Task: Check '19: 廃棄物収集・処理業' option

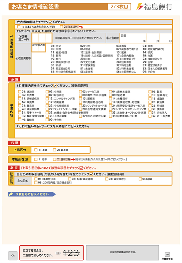Action: [x=110, y=102]
